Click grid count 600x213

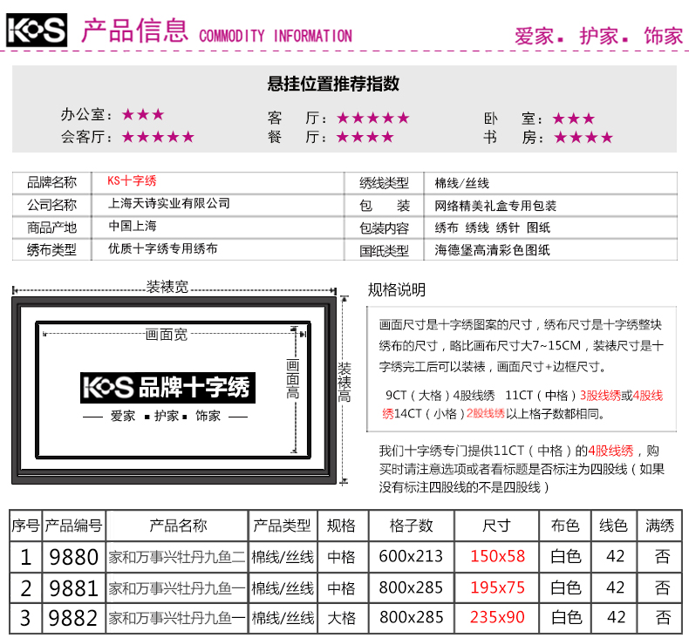[412, 556]
